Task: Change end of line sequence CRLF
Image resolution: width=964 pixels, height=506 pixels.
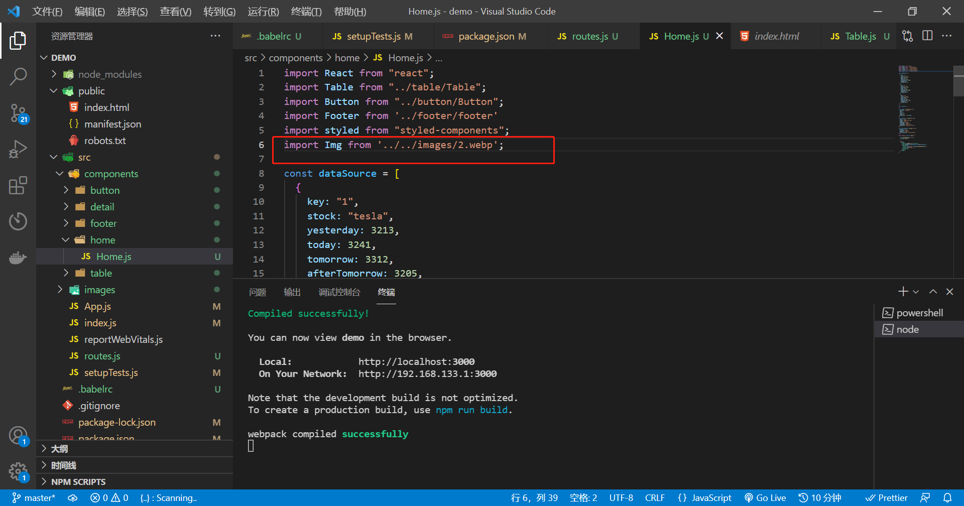Action: click(655, 498)
